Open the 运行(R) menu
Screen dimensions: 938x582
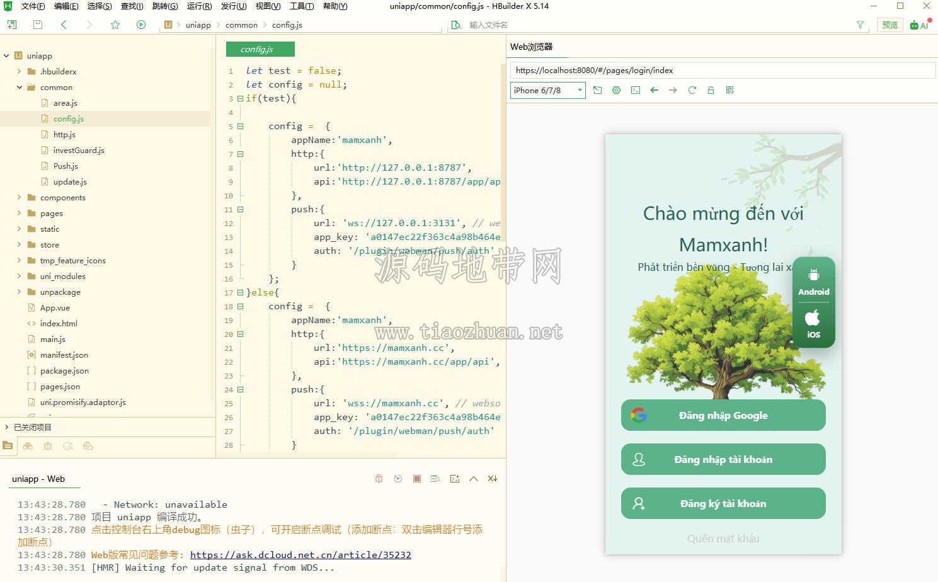pyautogui.click(x=199, y=6)
